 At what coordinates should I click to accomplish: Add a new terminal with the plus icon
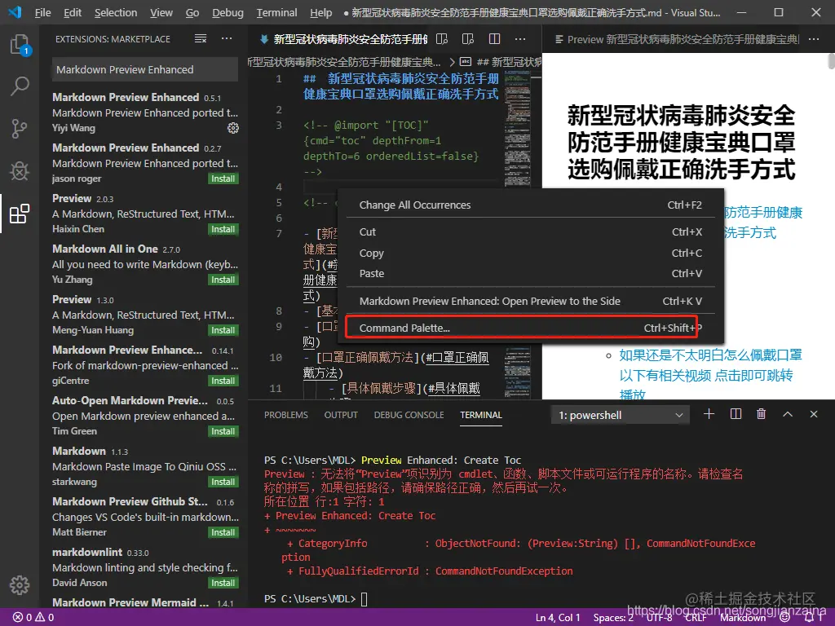(709, 414)
